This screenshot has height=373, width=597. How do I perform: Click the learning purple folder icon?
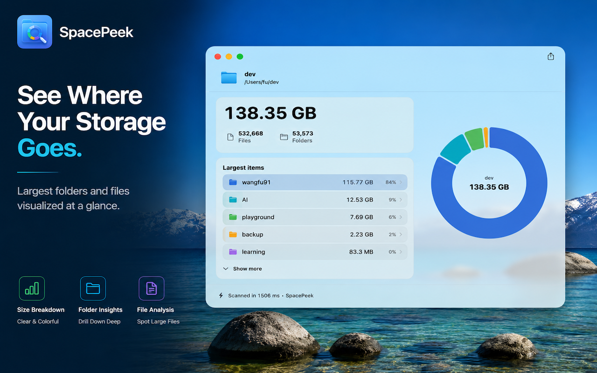point(233,252)
